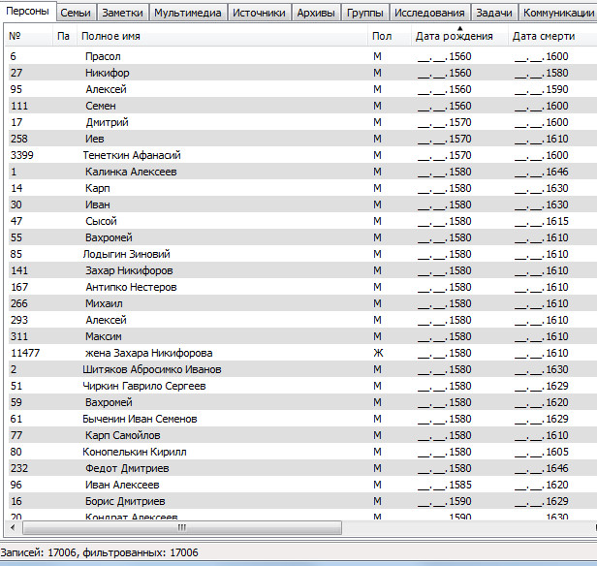597x566 pixels.
Task: Click death date 1615 in Сысой row
Action: point(542,221)
